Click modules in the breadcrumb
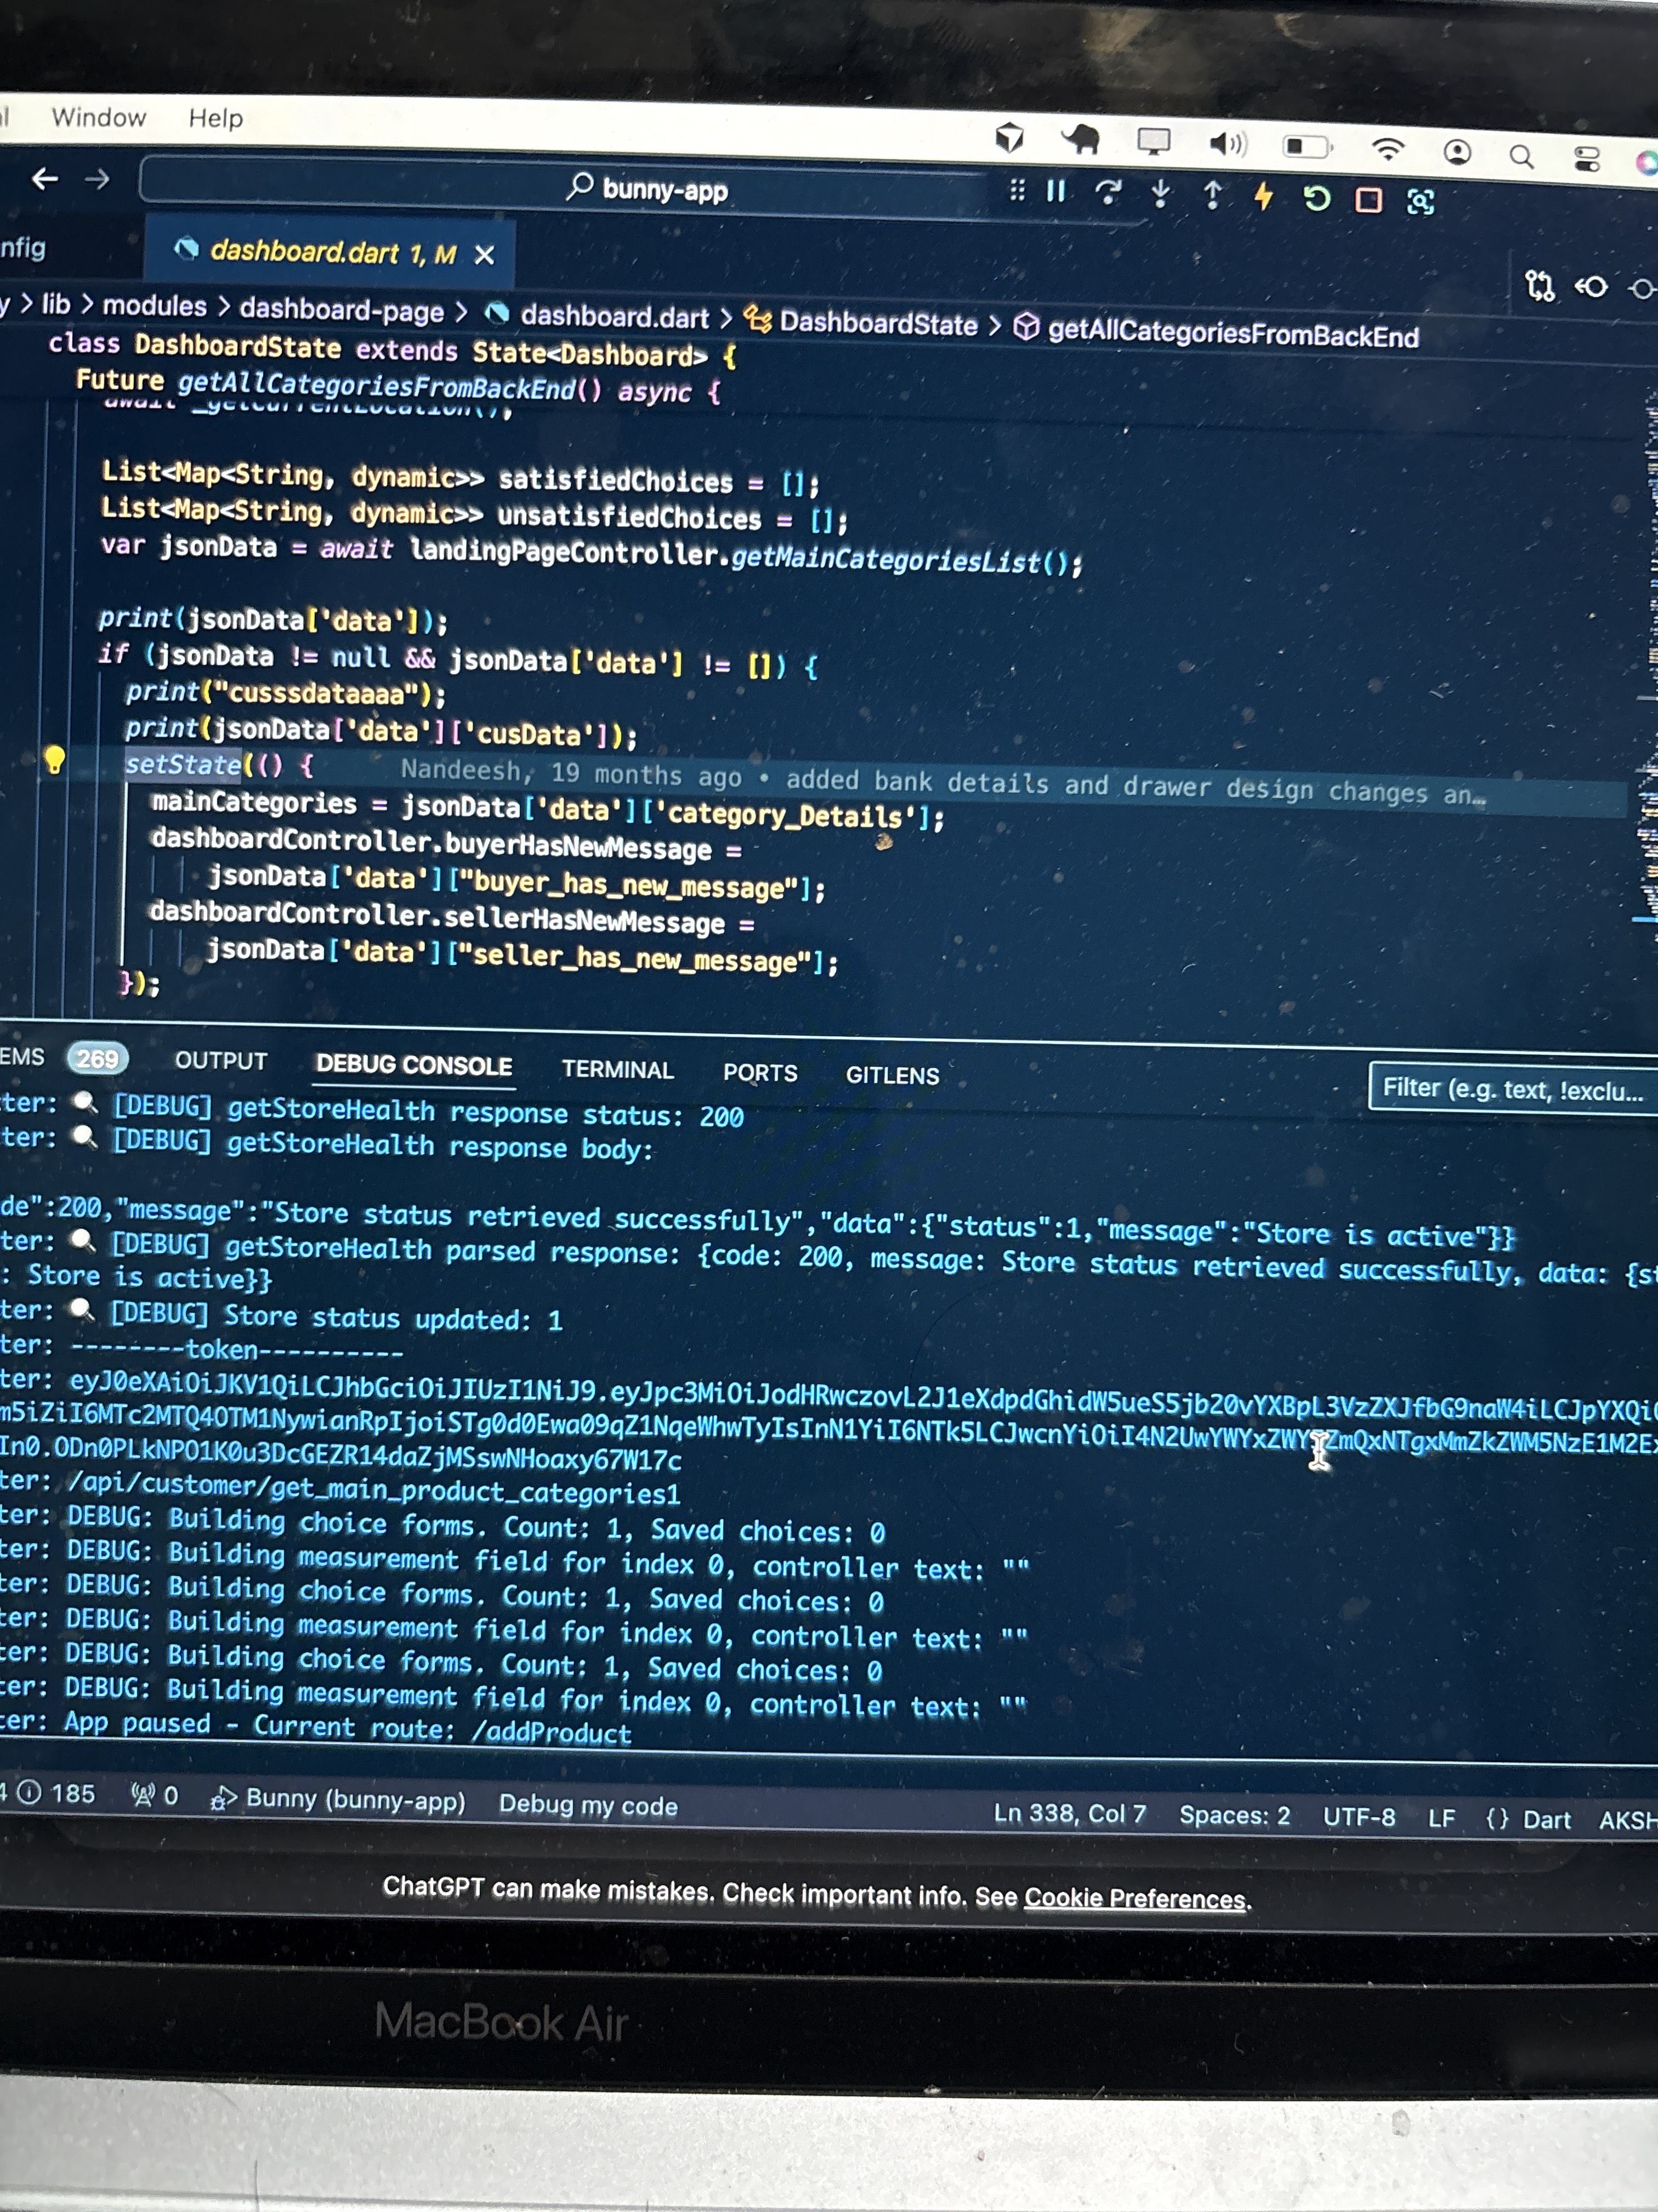 (x=154, y=306)
